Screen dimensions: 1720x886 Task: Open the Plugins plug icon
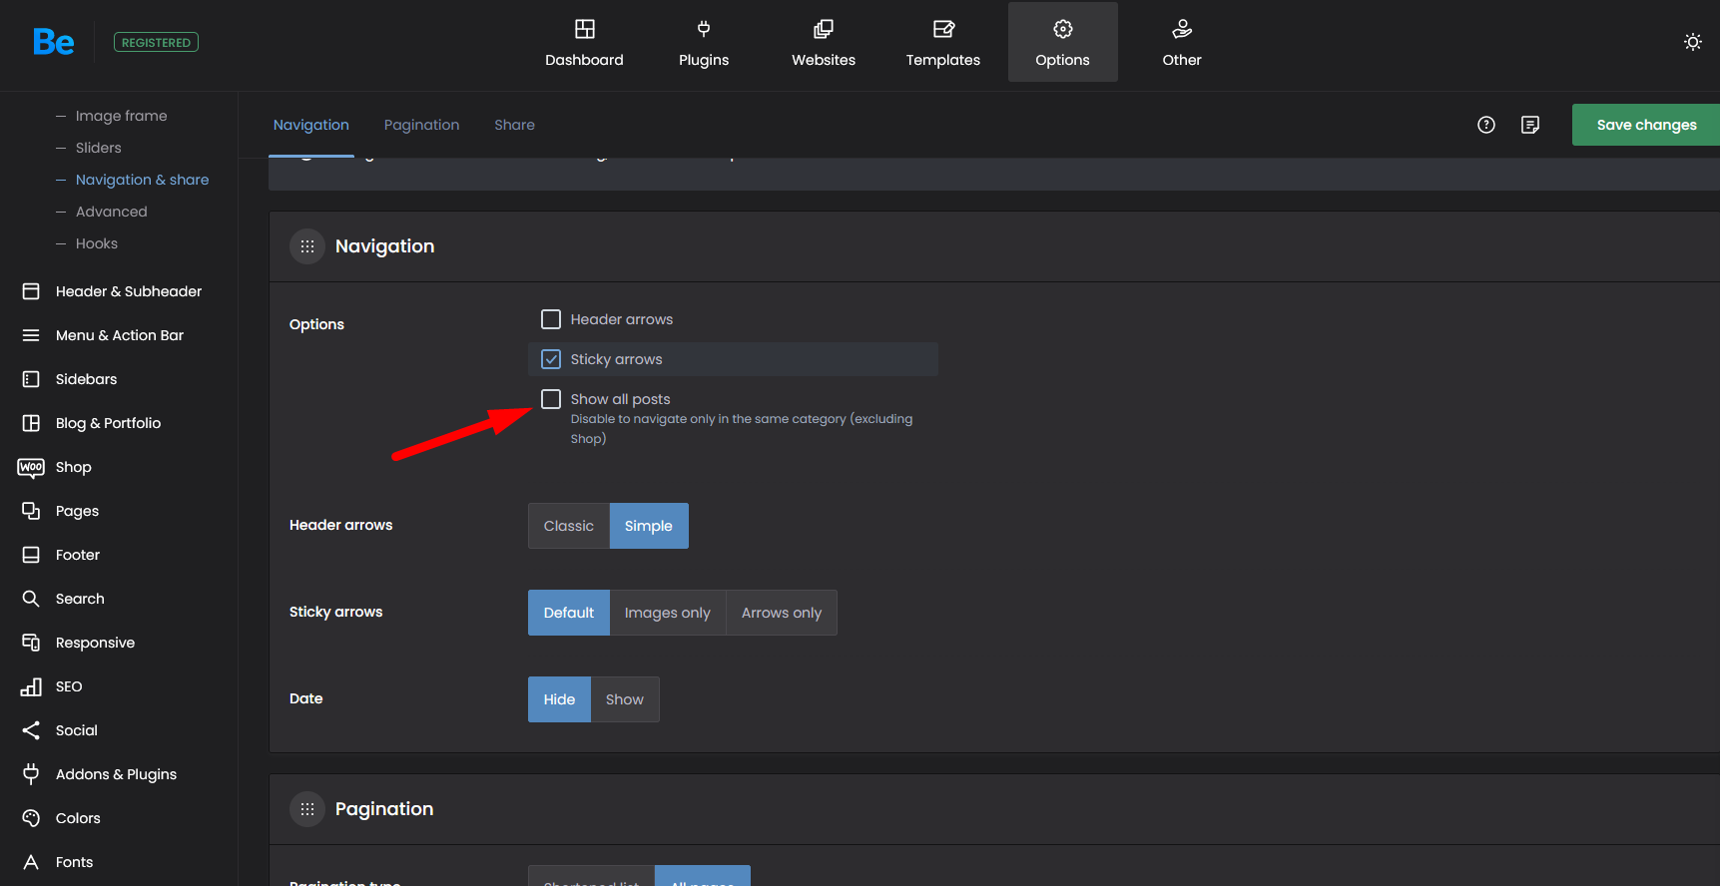click(x=704, y=29)
